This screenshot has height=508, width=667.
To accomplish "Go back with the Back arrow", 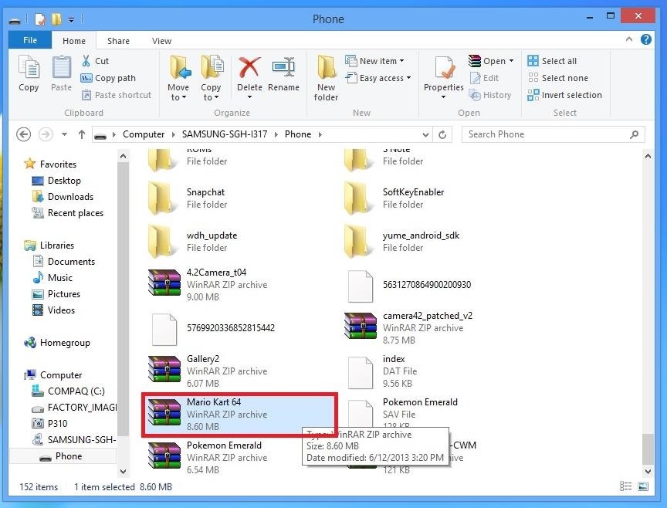I will point(23,134).
